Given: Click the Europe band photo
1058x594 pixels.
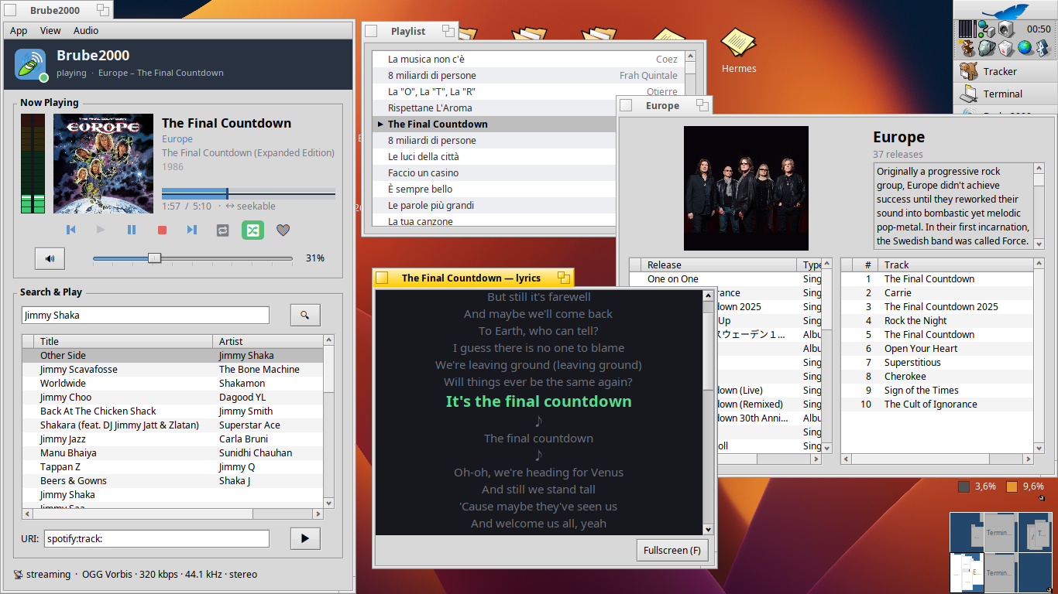Looking at the screenshot, I should coord(746,188).
